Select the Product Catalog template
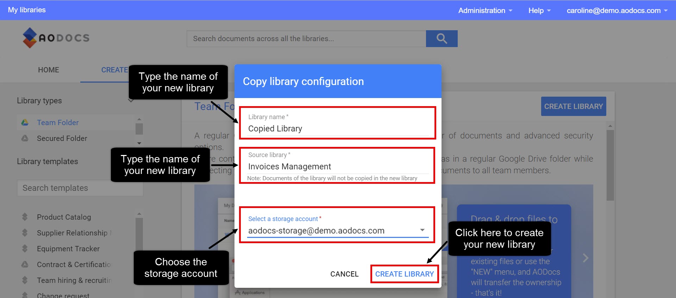The height and width of the screenshot is (298, 676). 64,217
